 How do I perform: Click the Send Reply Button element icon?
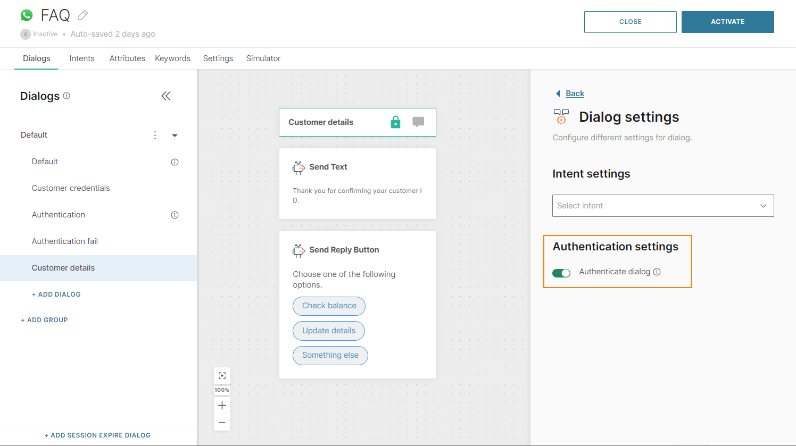(299, 249)
